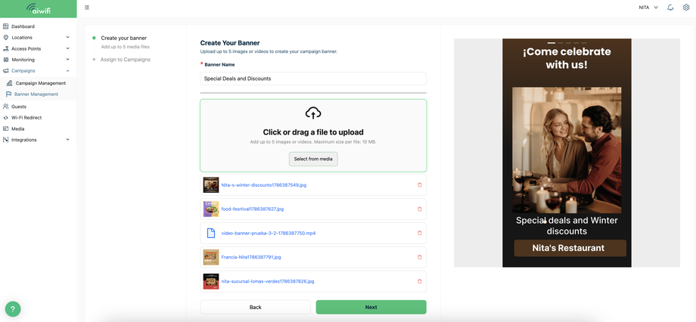Collapse sidebar with the hamburger menu icon
696x322 pixels.
coord(87,8)
